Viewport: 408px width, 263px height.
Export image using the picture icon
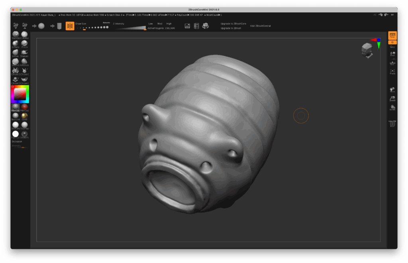pos(187,26)
